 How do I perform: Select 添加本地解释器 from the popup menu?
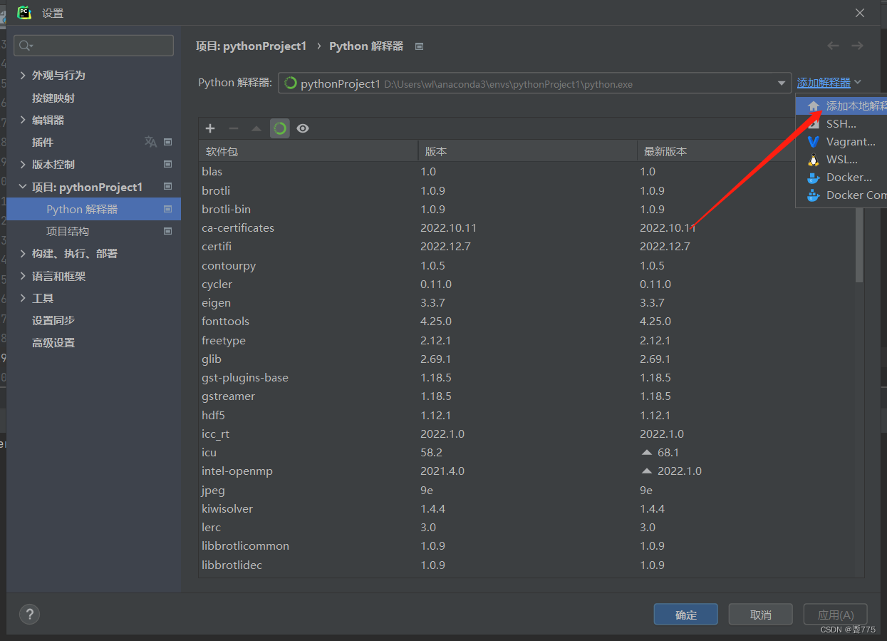click(x=848, y=106)
